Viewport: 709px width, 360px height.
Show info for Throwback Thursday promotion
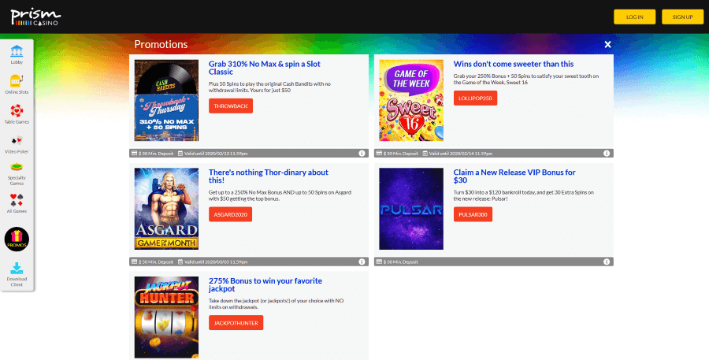pyautogui.click(x=362, y=154)
